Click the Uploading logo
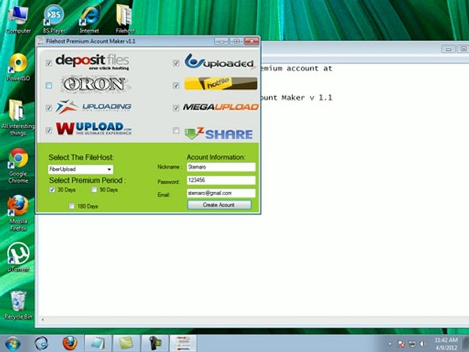Screen dimensions: 469x352 93,107
